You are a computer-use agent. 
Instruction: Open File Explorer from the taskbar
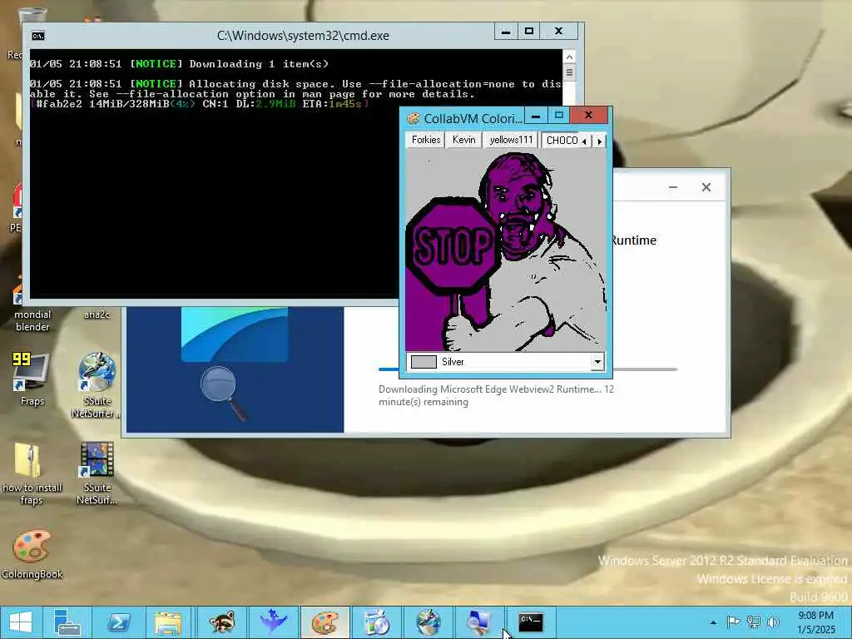tap(168, 622)
